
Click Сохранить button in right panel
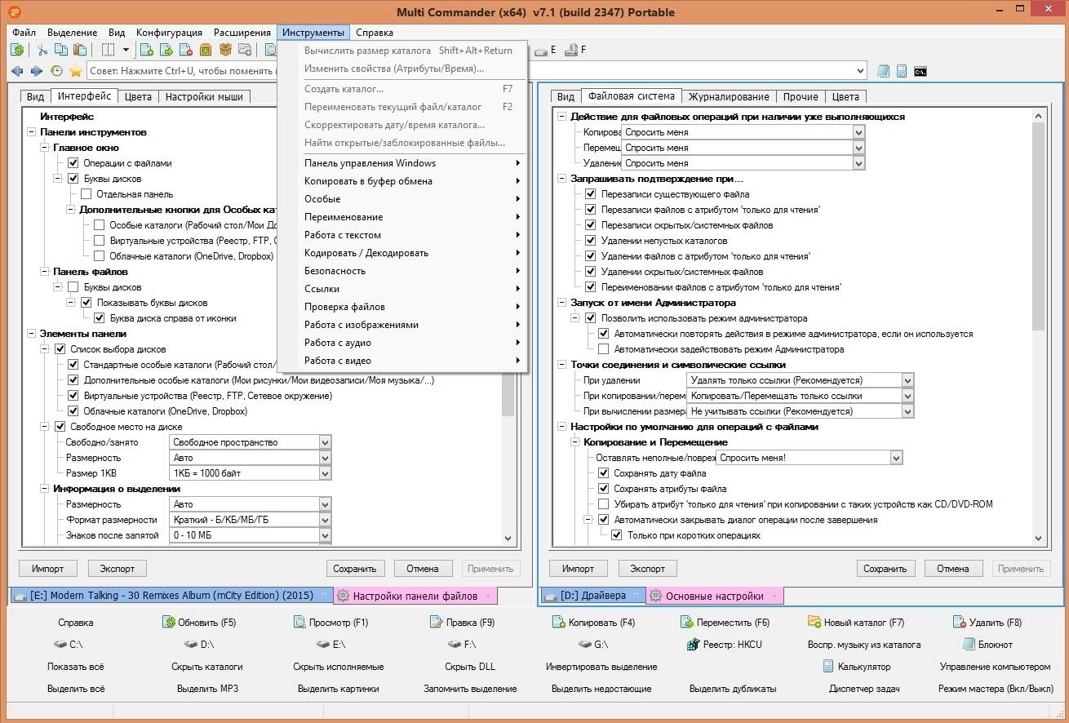885,569
